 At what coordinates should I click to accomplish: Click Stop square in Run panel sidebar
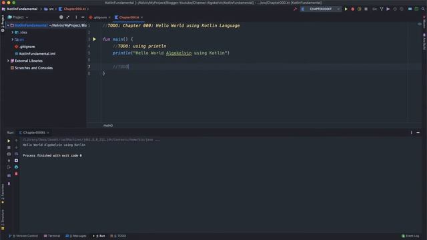coord(9,147)
